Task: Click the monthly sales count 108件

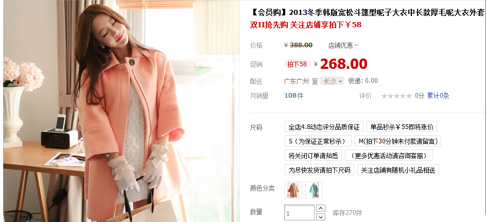Action: [x=294, y=96]
